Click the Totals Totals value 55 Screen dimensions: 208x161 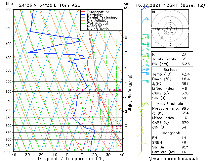pyautogui.click(x=184, y=59)
